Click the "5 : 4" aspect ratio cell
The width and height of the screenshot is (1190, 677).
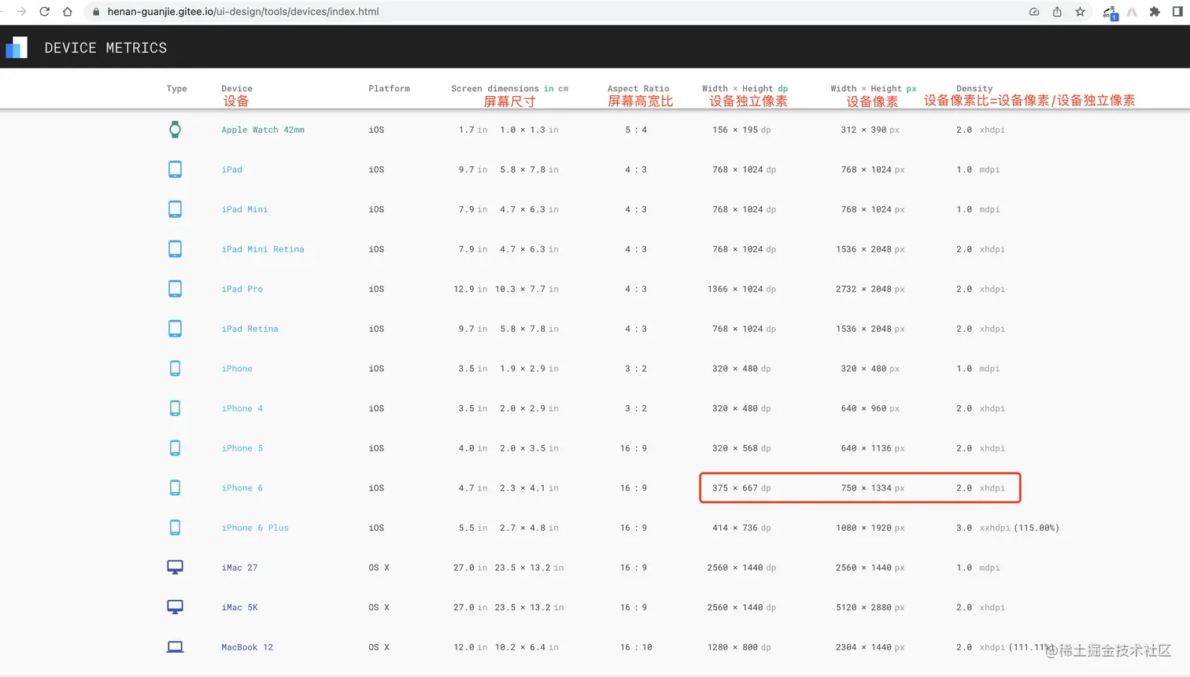(636, 130)
